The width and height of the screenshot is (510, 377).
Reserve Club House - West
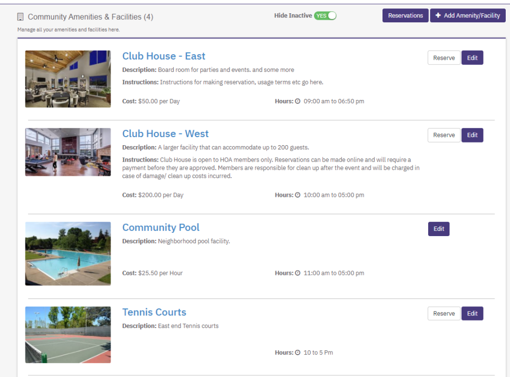(x=444, y=135)
